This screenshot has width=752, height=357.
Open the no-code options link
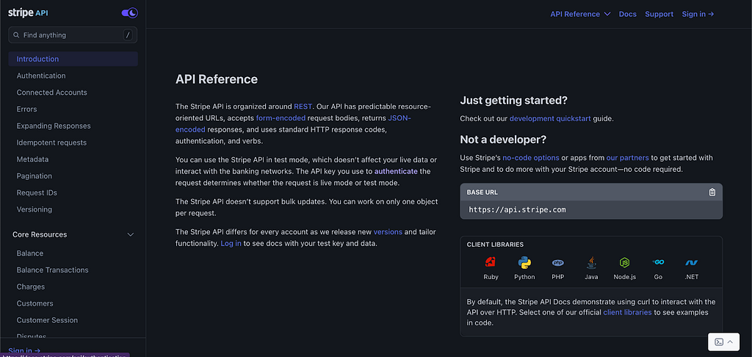531,158
